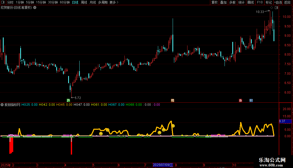This screenshot has width=293, height=168.
Task: Select the 5分钟 period tab
Action: click(30, 2)
